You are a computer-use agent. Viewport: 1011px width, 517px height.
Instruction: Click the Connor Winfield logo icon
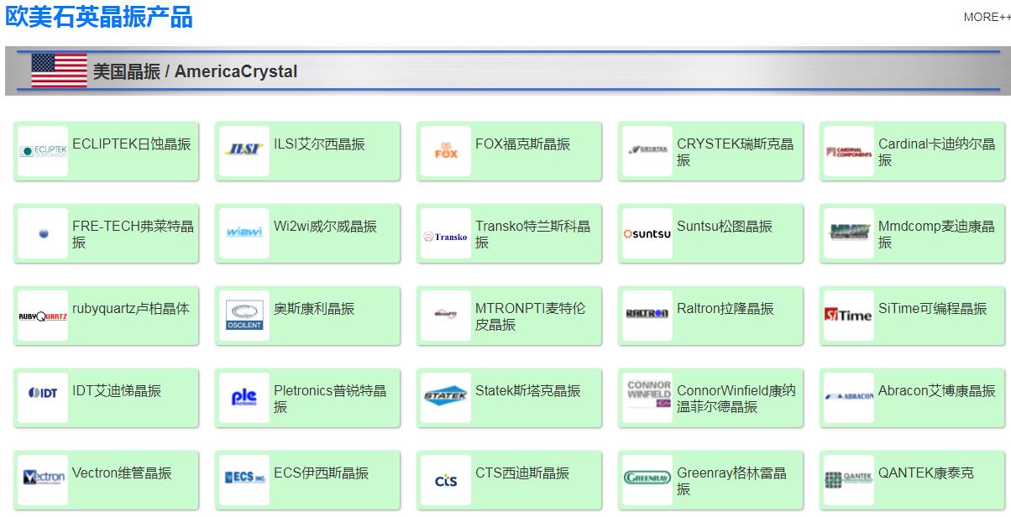(647, 398)
